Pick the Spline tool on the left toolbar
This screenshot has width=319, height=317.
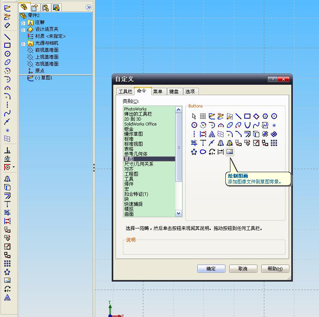[7, 113]
